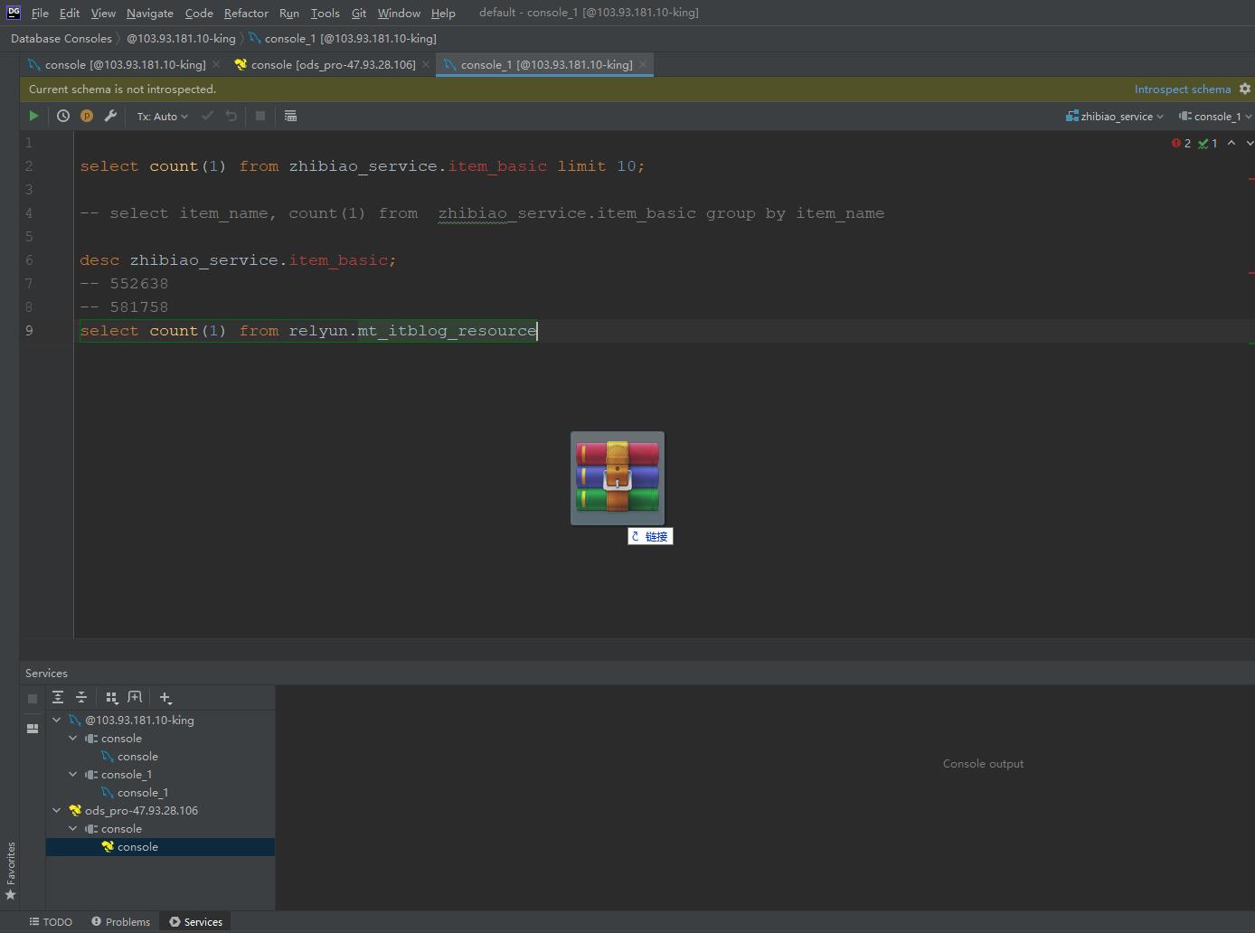Click the Rollback arrow icon
Screen dimensions: 1255x933
[231, 116]
